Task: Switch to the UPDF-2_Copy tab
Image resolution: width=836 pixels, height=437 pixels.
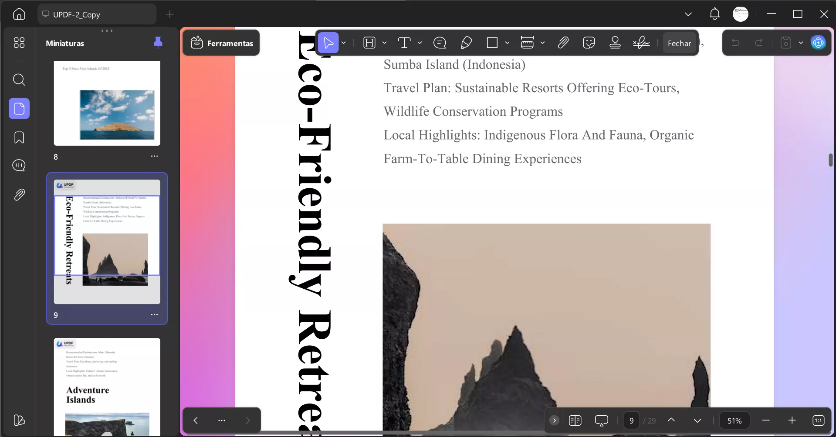Action: pyautogui.click(x=97, y=14)
